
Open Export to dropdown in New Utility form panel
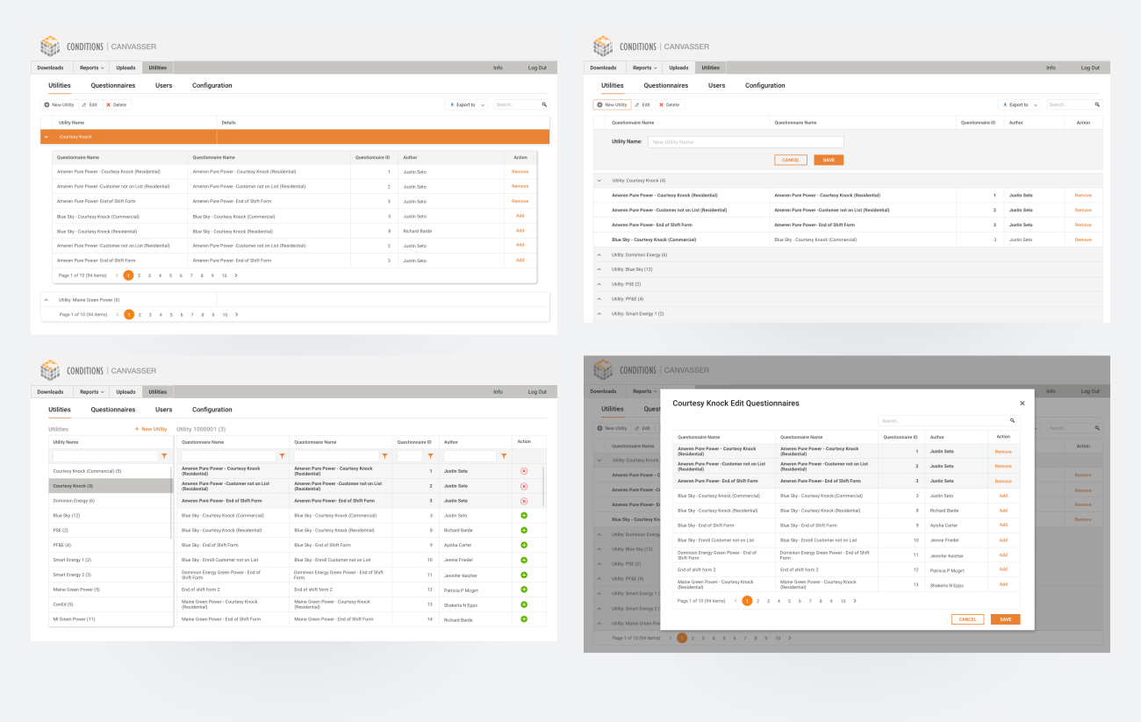click(x=1020, y=104)
